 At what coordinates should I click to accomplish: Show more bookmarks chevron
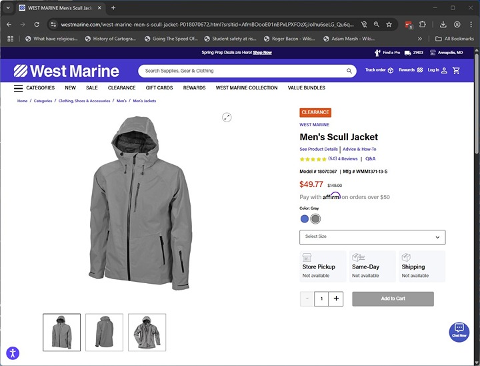[420, 39]
